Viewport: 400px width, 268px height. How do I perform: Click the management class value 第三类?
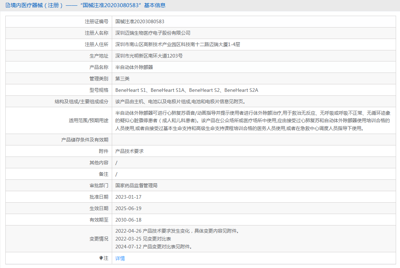pos(122,79)
